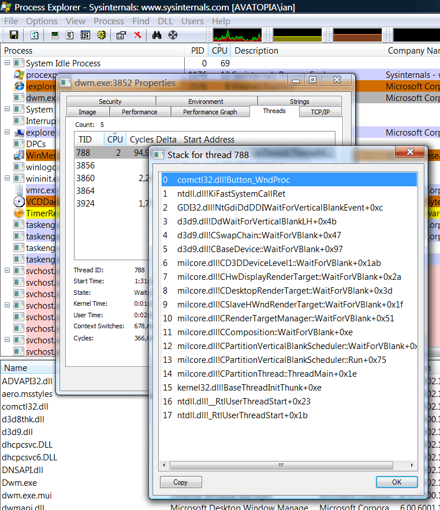Open the Environment tab
440x510 pixels.
pyautogui.click(x=206, y=102)
